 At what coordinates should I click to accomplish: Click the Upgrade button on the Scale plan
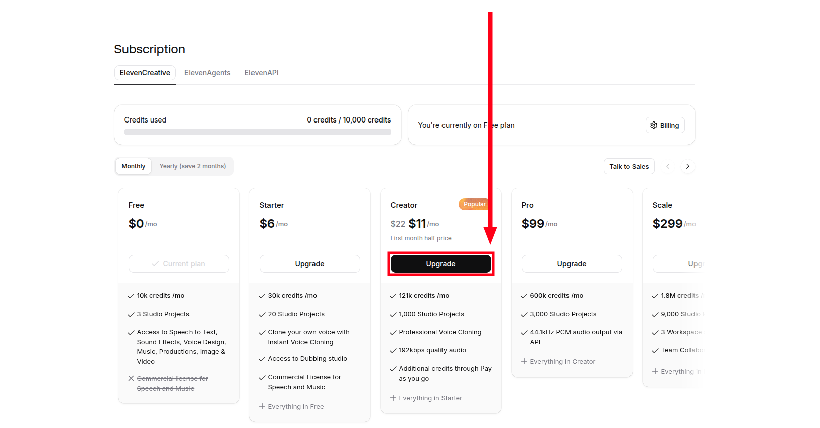[x=678, y=264]
